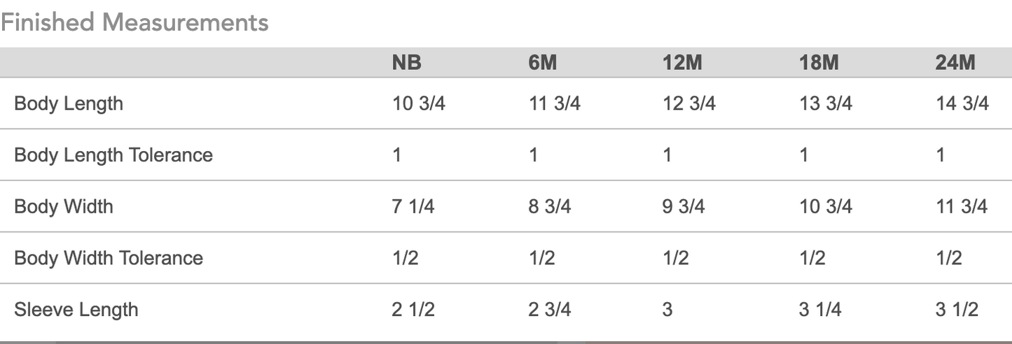Click 18M Body Width value 10 3/4

pyautogui.click(x=826, y=206)
